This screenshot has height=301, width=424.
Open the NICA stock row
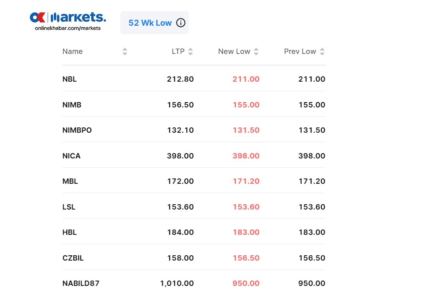tap(194, 156)
